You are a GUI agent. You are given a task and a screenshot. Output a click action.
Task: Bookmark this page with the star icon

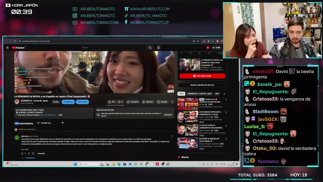[198, 41]
